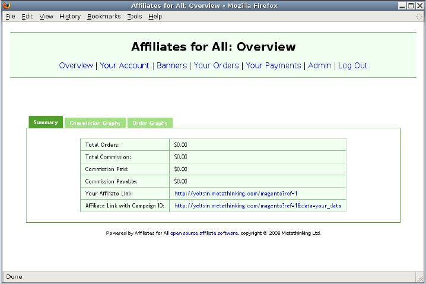The height and width of the screenshot is (284, 426).
Task: Click the Log Out link
Action: 352,65
